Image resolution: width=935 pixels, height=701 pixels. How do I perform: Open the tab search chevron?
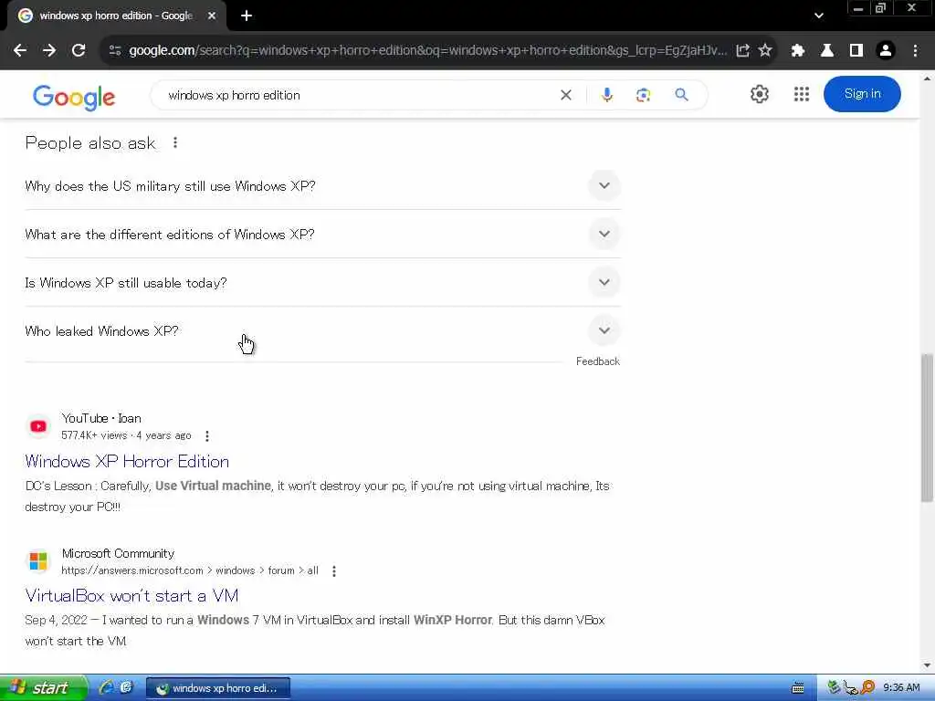point(819,16)
